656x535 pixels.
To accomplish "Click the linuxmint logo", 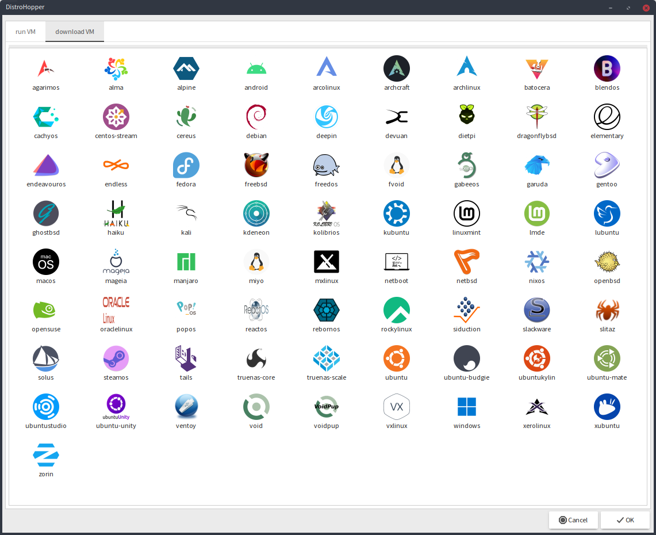I will [466, 213].
